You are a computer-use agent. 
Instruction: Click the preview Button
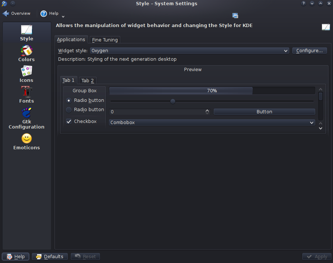point(264,112)
